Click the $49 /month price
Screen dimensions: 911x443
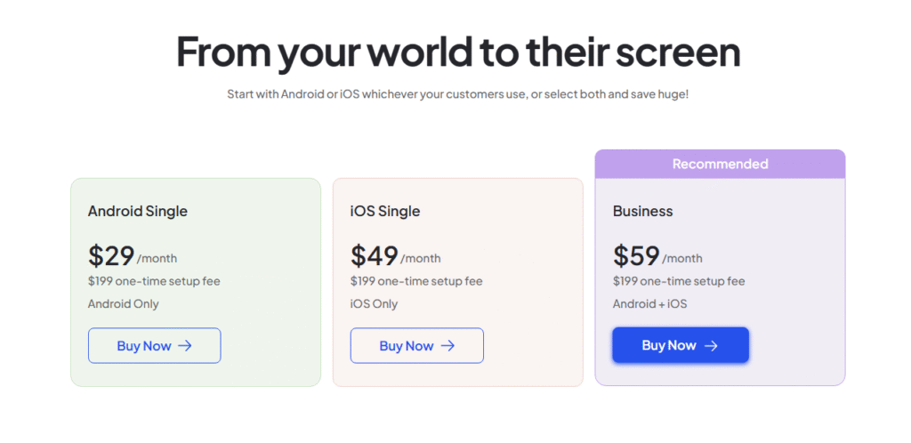pos(395,256)
